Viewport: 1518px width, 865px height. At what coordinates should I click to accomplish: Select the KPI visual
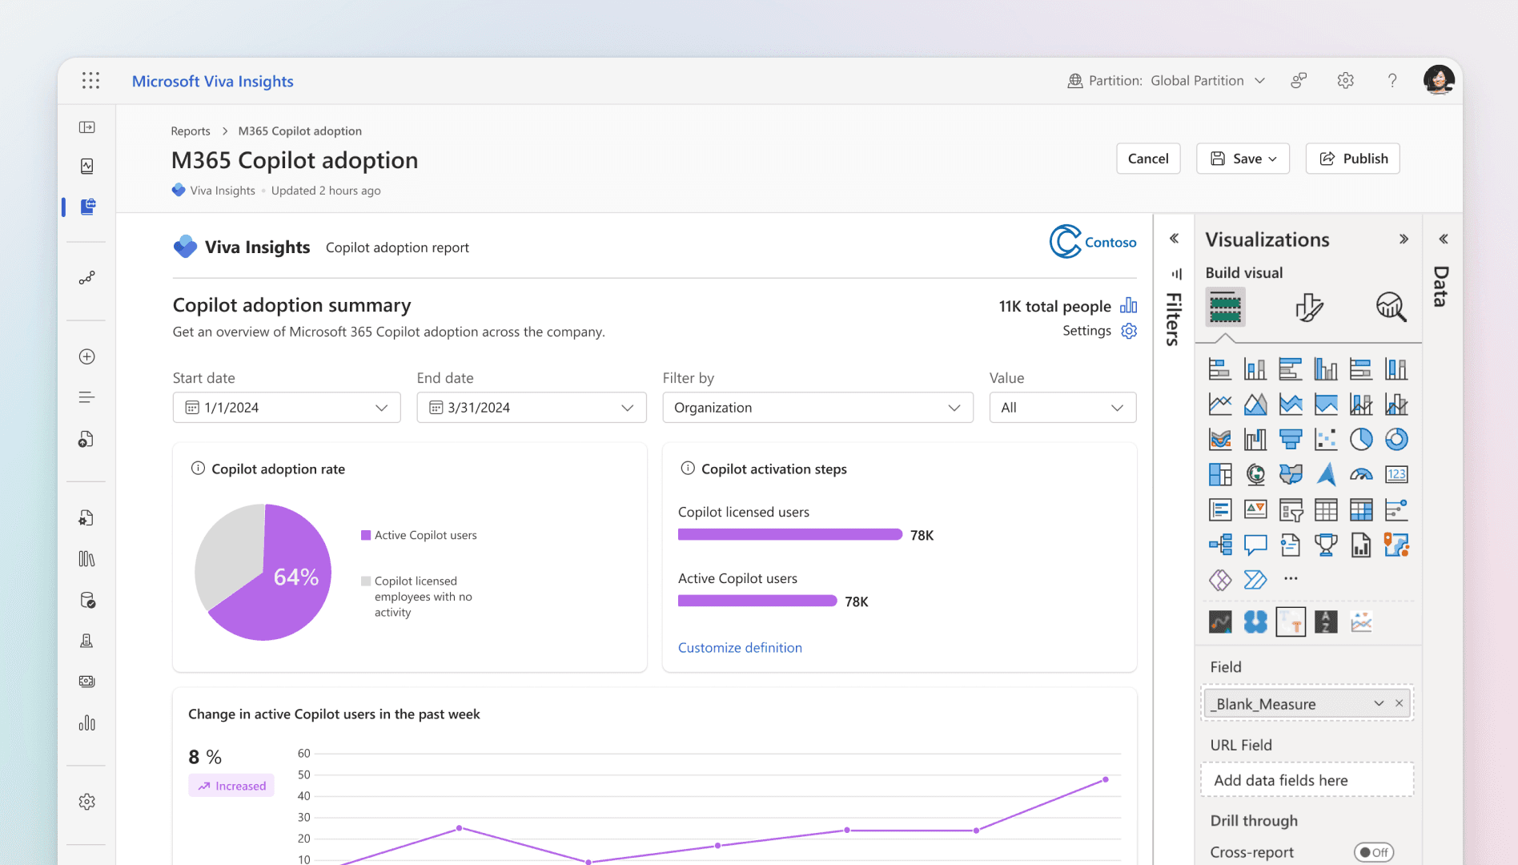coord(1255,509)
